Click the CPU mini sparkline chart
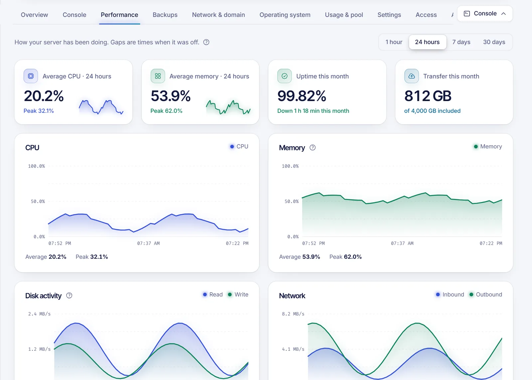 101,107
